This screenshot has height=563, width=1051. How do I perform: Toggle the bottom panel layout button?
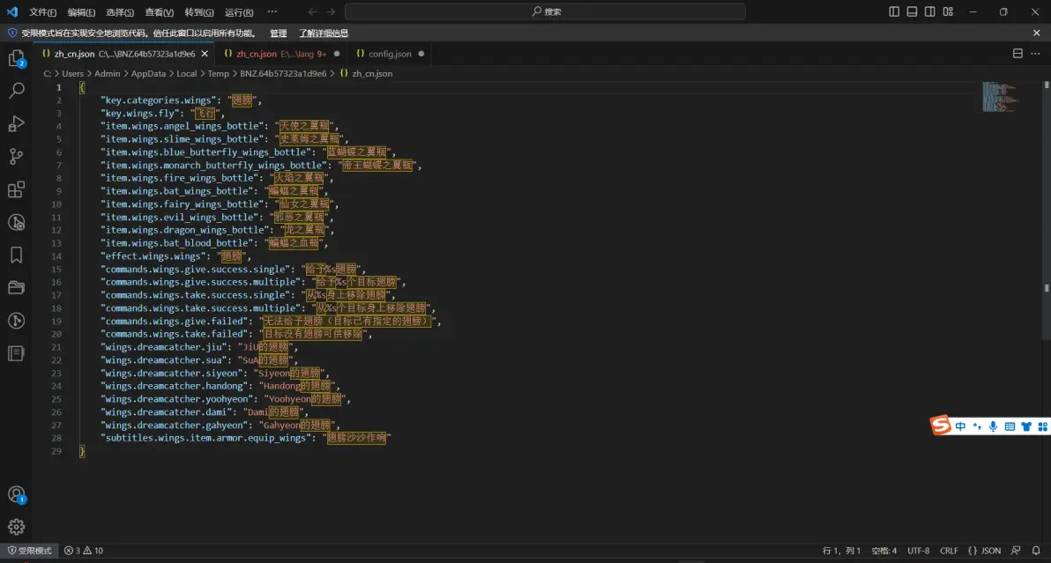[912, 12]
